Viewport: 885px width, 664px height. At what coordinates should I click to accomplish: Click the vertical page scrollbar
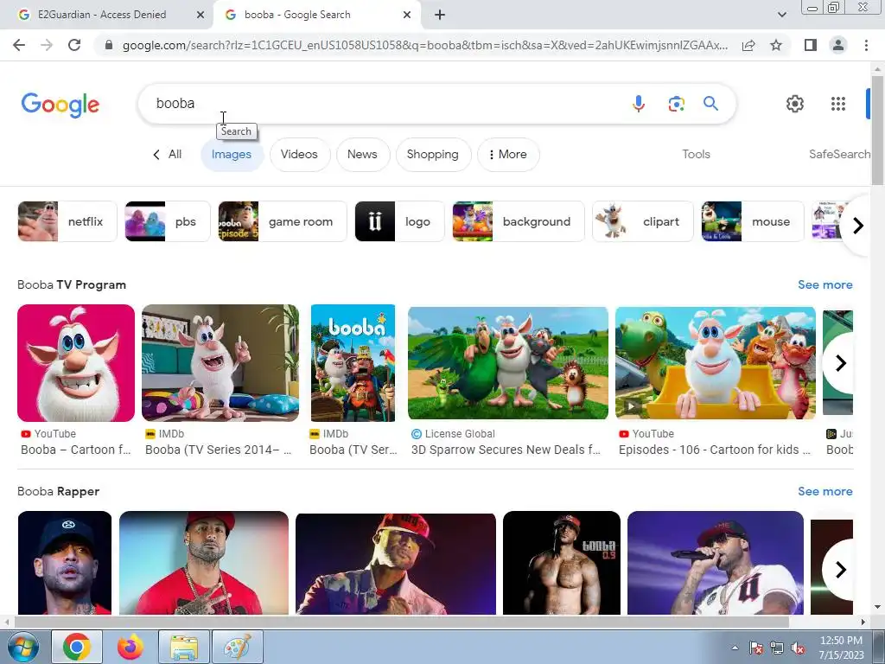click(x=877, y=130)
